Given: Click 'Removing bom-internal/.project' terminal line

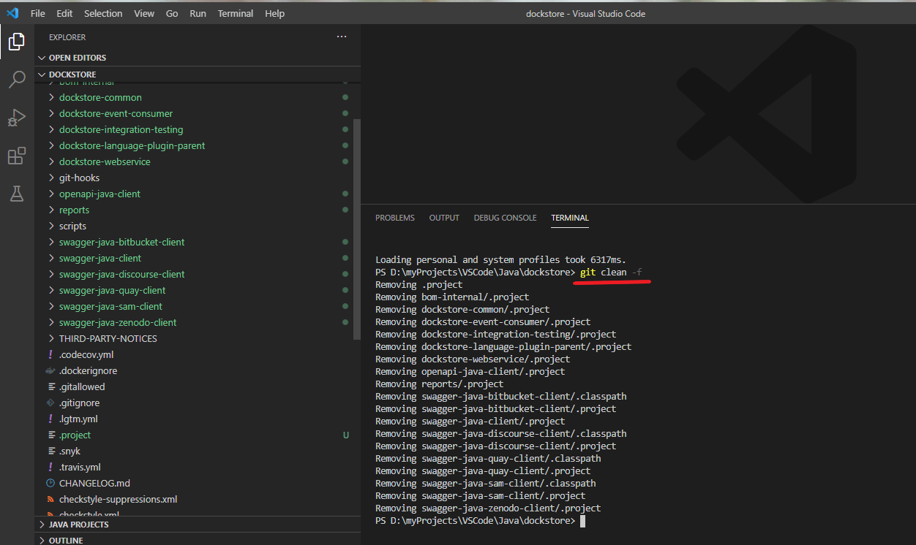Looking at the screenshot, I should 452,297.
